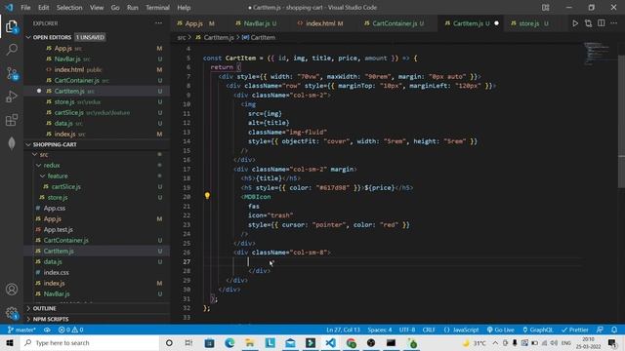Click the code minimap preview
625x351 pixels.
[x=599, y=54]
